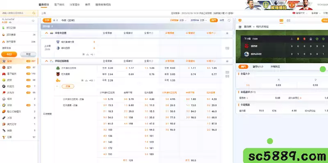
Task: Click the orange chat icon in live panel header
Action: click(240, 20)
